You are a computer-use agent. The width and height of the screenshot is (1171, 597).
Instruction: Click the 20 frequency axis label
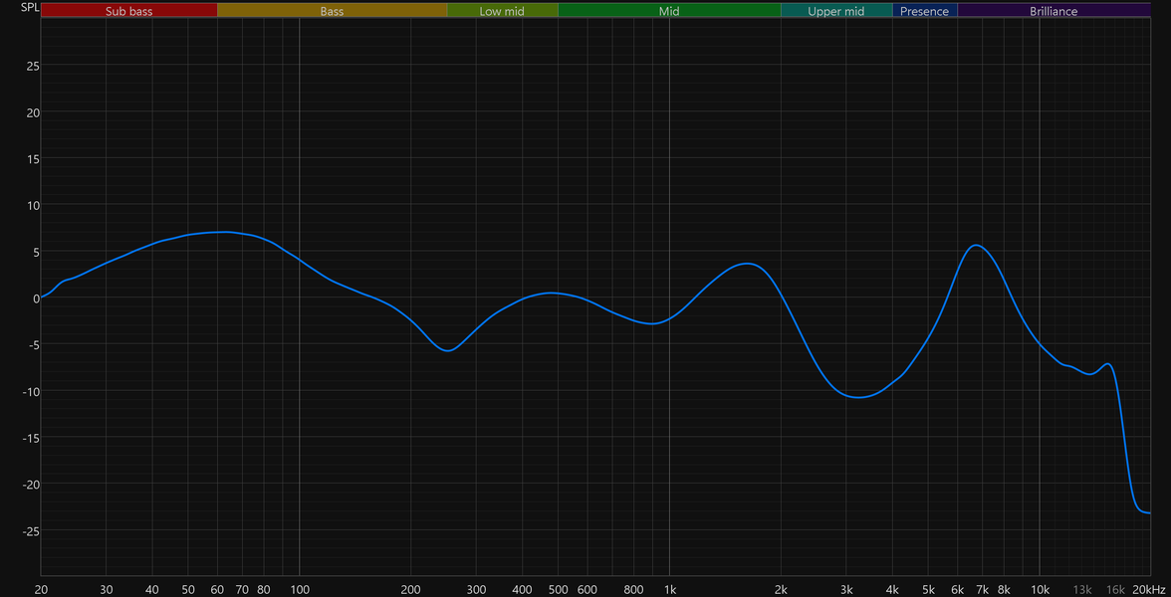pos(41,589)
